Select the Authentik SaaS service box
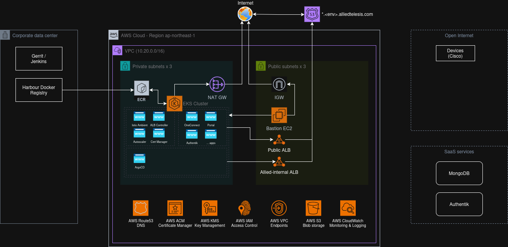This screenshot has height=247, width=508. click(x=459, y=204)
